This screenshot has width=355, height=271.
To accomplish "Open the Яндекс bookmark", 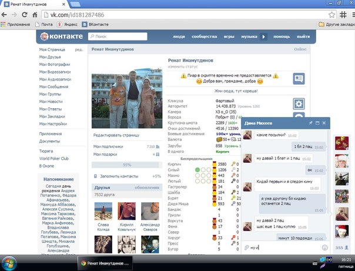I will coord(67,25).
